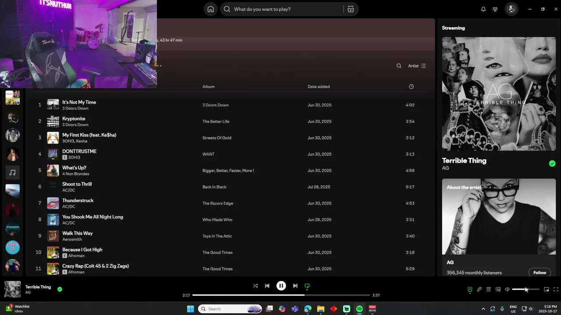Toggle repeat mode
Image resolution: width=561 pixels, height=315 pixels.
pyautogui.click(x=307, y=286)
